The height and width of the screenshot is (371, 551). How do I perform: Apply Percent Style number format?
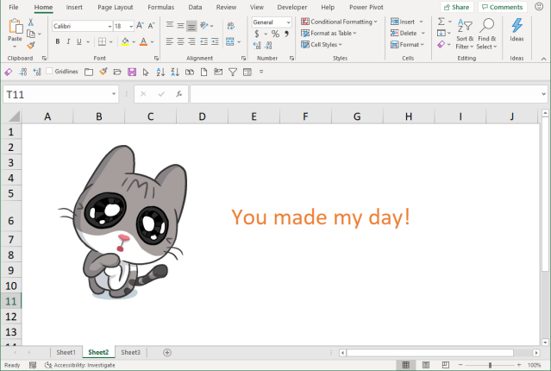[x=275, y=34]
